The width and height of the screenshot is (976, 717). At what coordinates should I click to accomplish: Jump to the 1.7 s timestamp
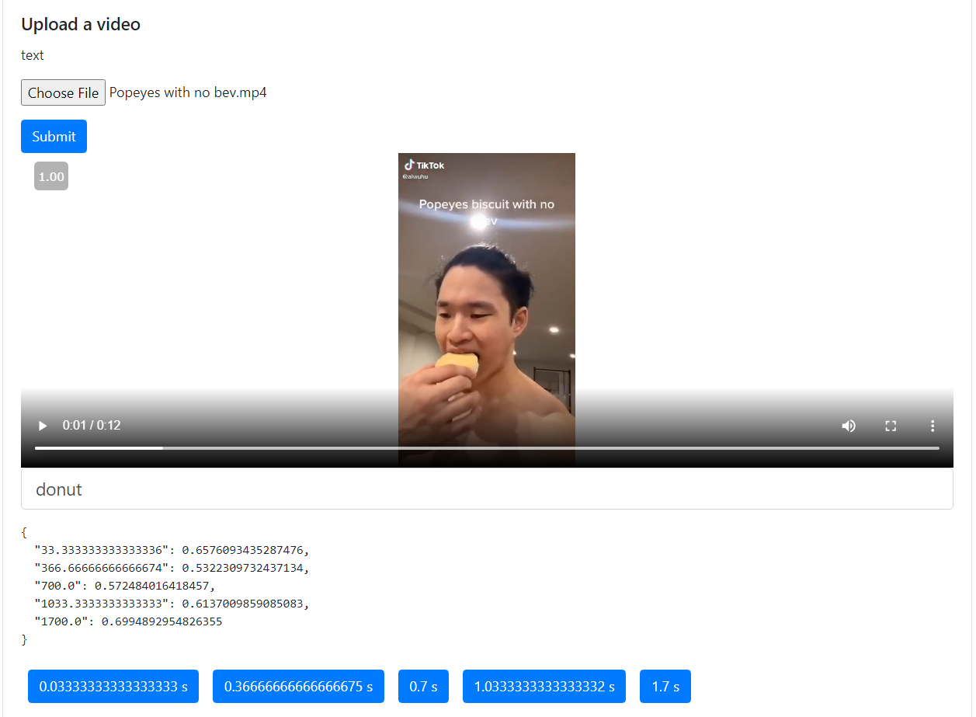pyautogui.click(x=665, y=687)
